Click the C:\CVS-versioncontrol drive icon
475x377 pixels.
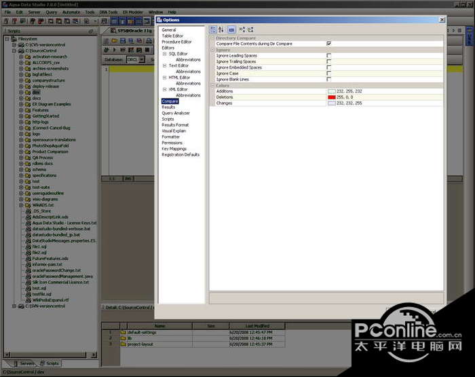[21, 45]
